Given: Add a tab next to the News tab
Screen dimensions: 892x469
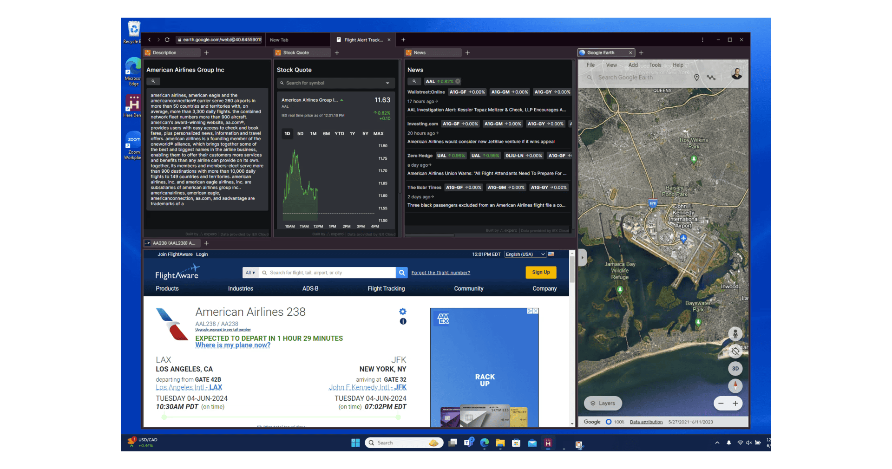Looking at the screenshot, I should pyautogui.click(x=467, y=53).
